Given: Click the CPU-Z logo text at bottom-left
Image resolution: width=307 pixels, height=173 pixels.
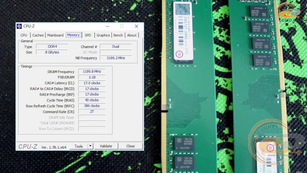Looking at the screenshot, I should [28, 147].
